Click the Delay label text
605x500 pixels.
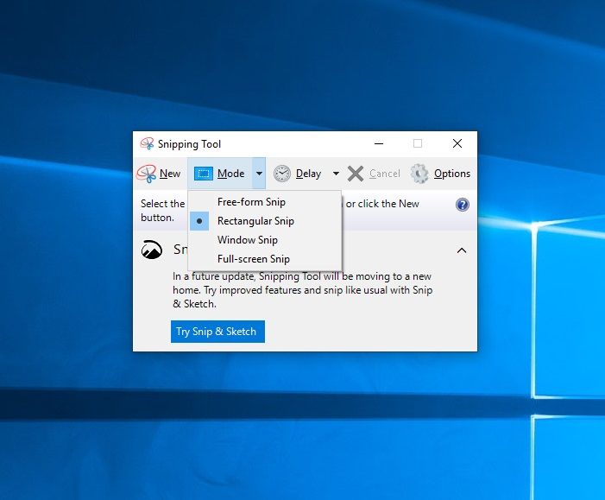point(308,174)
